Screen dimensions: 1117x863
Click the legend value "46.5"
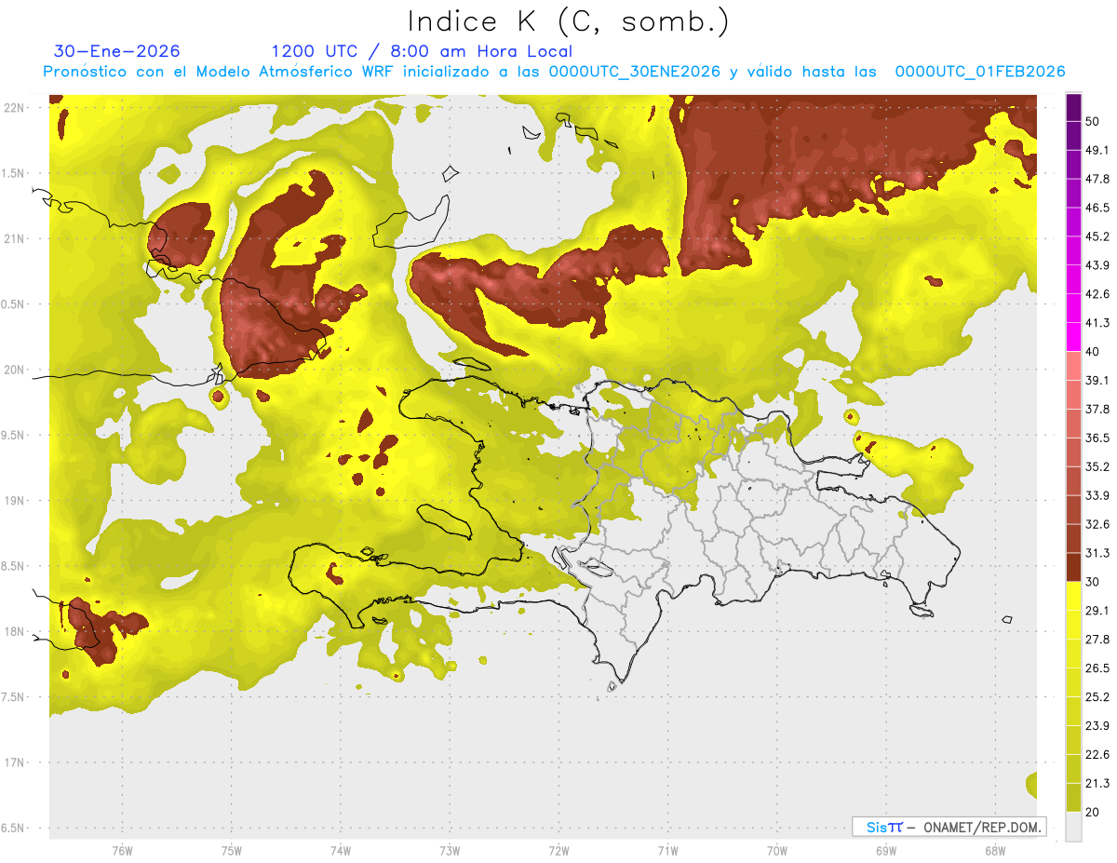1097,208
